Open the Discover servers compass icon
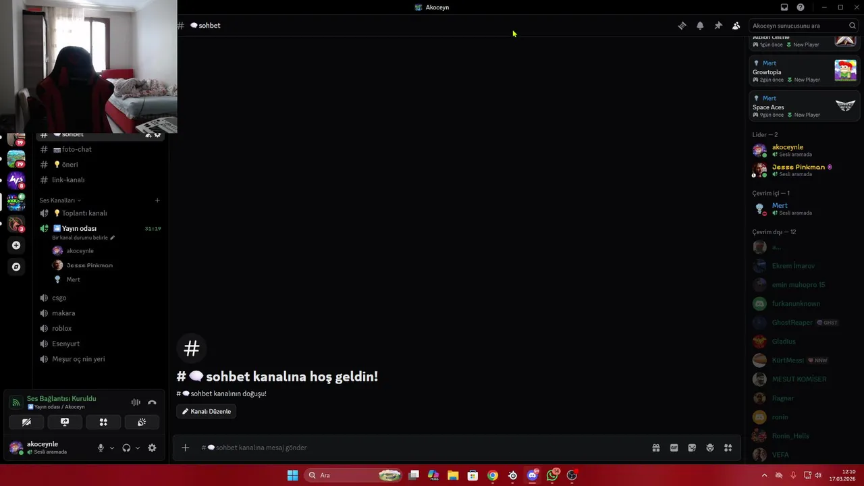The height and width of the screenshot is (486, 864). tap(16, 267)
